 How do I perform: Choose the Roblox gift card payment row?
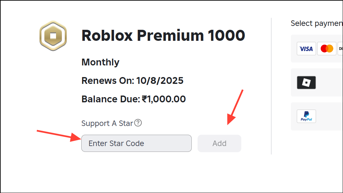[321, 82]
